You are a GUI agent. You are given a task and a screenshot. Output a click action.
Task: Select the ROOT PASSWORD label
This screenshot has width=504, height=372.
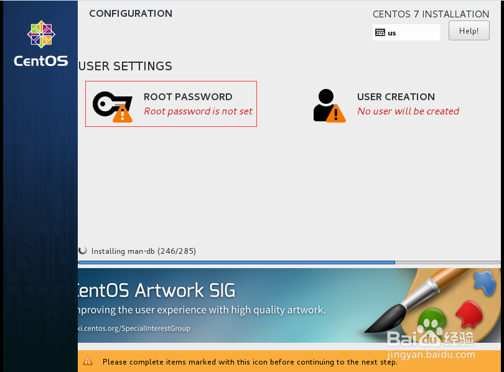pos(188,96)
